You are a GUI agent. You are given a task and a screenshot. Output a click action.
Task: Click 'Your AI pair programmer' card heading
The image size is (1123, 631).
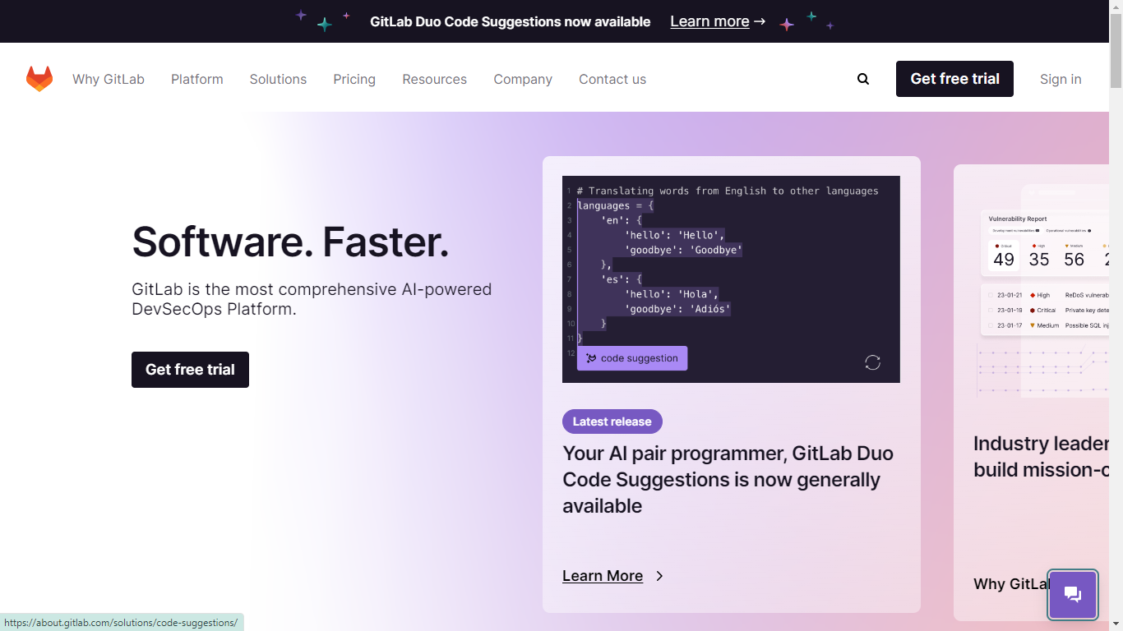coord(728,479)
